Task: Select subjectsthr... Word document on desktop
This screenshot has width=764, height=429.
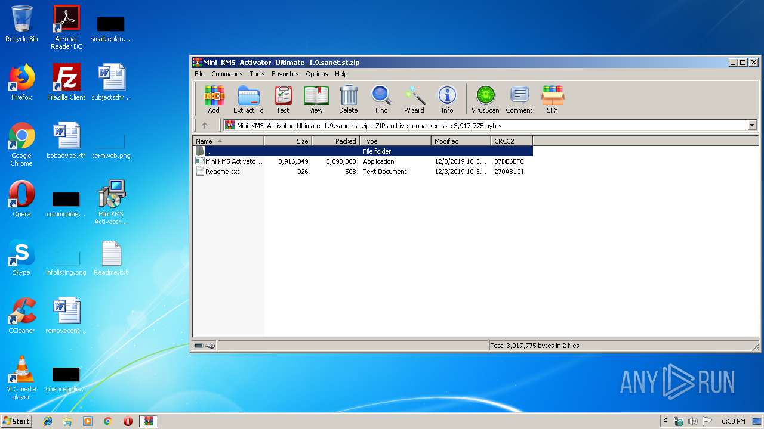Action: coord(111,82)
